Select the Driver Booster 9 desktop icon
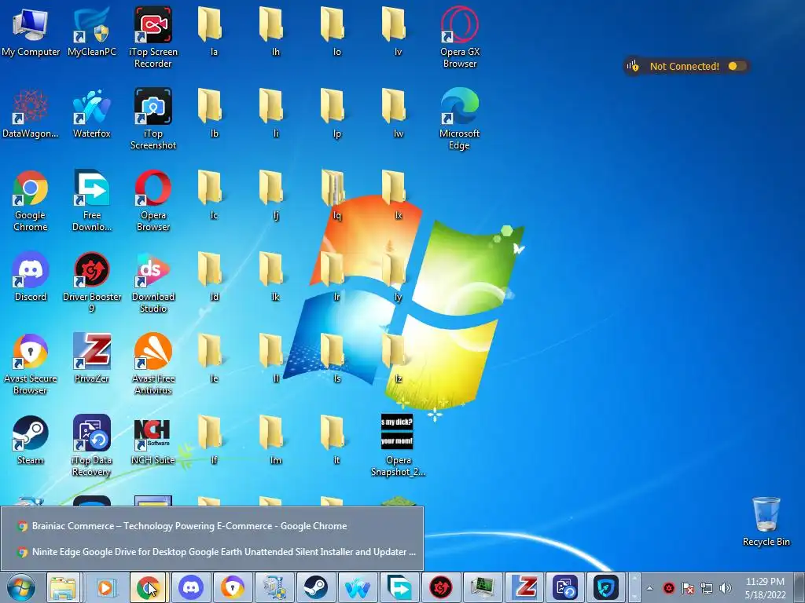The height and width of the screenshot is (603, 805). coord(92,282)
